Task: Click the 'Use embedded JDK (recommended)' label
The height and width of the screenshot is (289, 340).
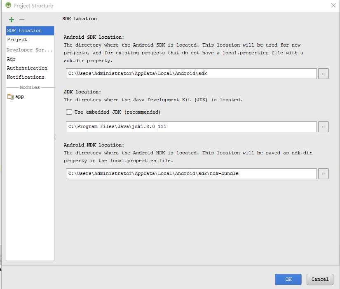Action: (x=117, y=112)
